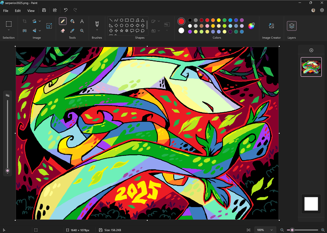Click the Flip button icon
Screen dimensions: 327x233
[34, 31]
